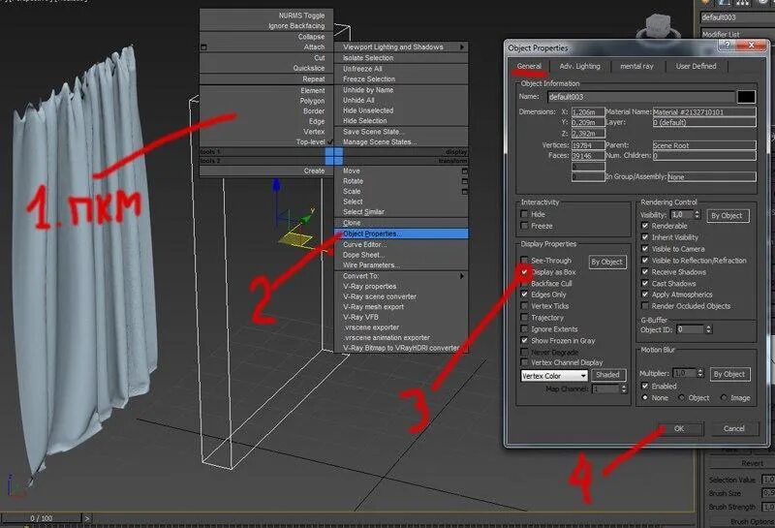This screenshot has width=775, height=528.
Task: Enable the Backface Cull checkbox
Action: pyautogui.click(x=524, y=283)
